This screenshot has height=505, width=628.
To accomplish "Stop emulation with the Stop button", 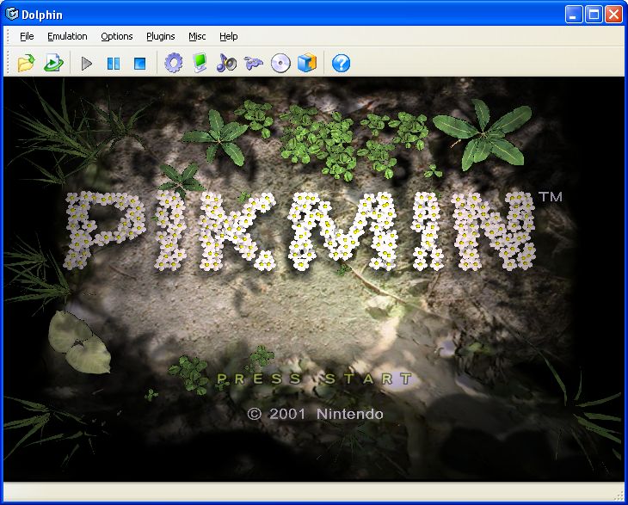I will point(139,64).
